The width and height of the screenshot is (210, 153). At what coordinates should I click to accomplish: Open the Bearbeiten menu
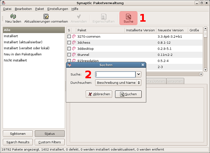tap(23, 9)
